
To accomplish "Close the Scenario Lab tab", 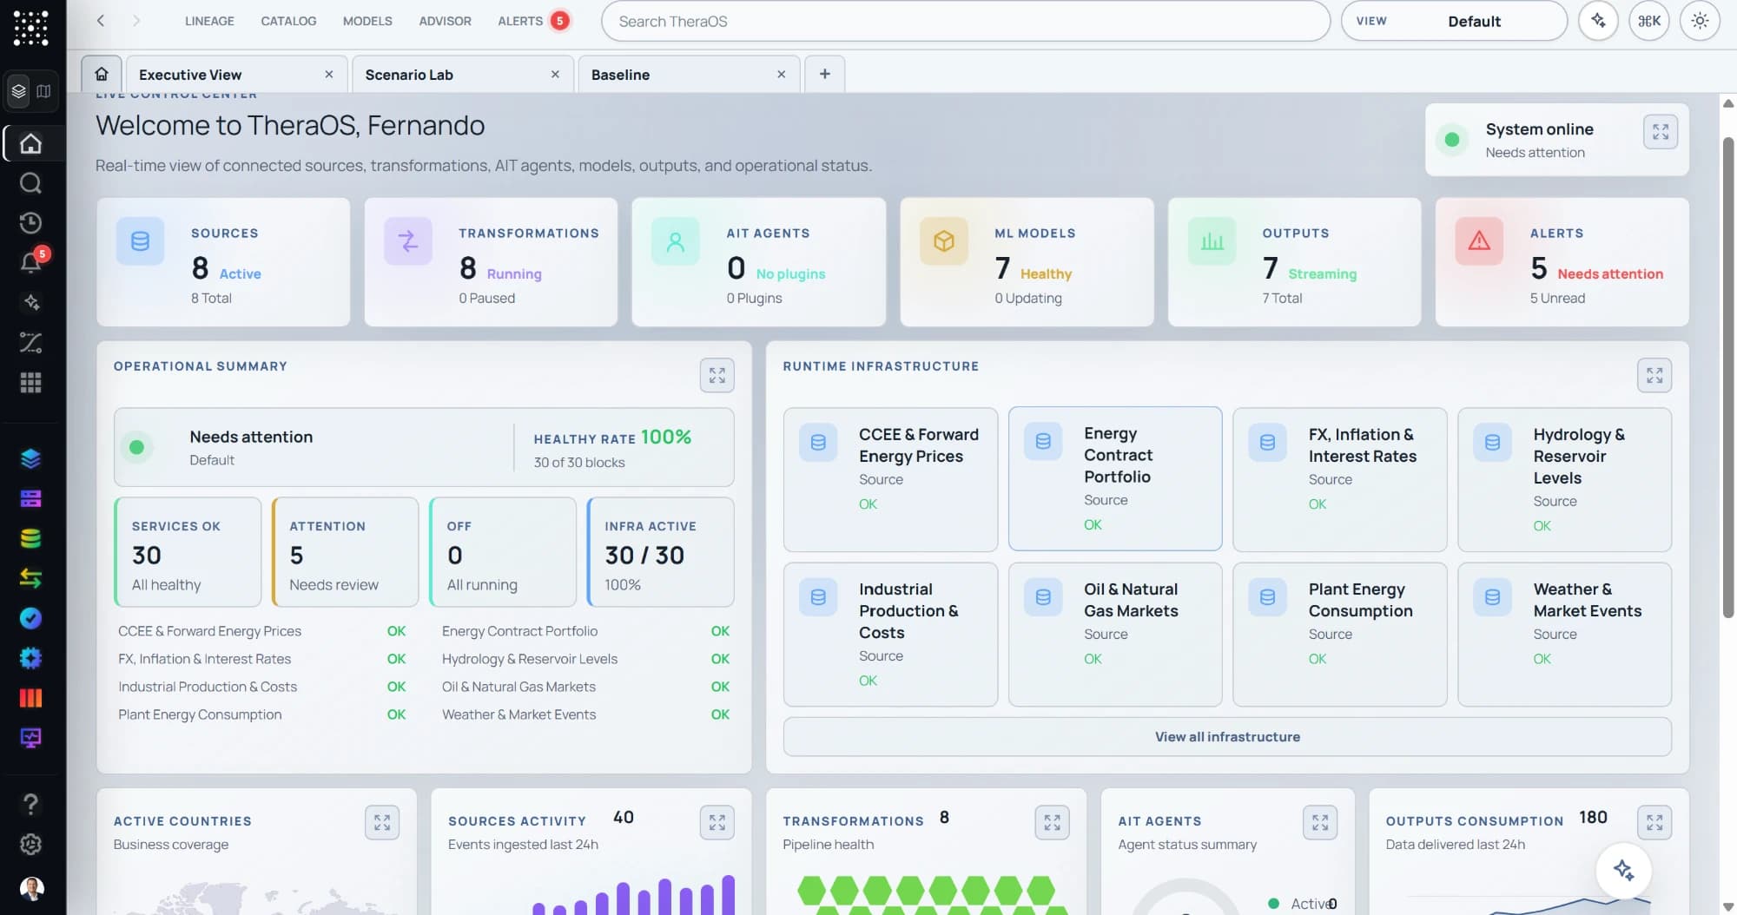I will coord(555,75).
